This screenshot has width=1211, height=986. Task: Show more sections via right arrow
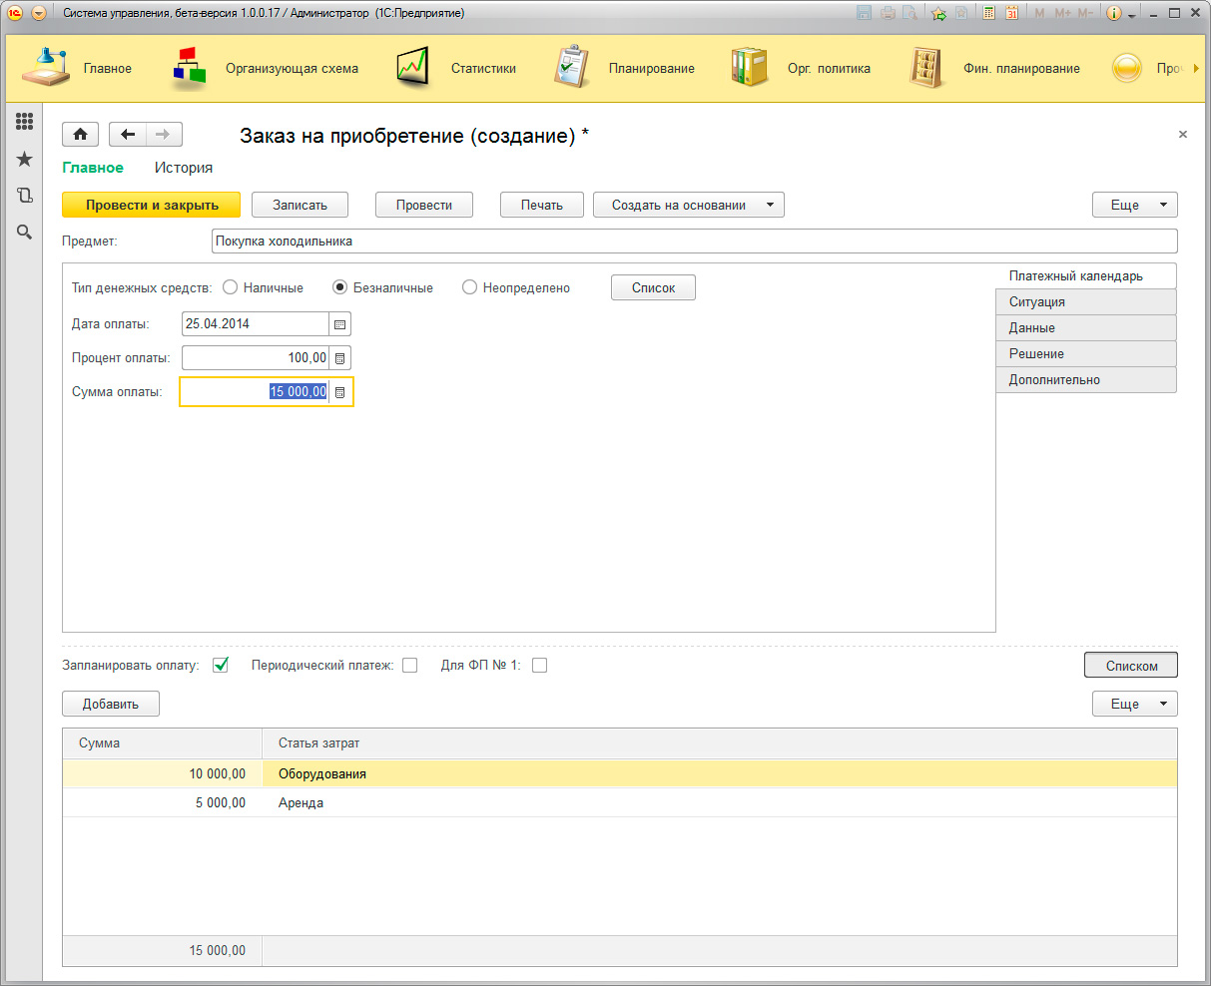coord(1194,69)
